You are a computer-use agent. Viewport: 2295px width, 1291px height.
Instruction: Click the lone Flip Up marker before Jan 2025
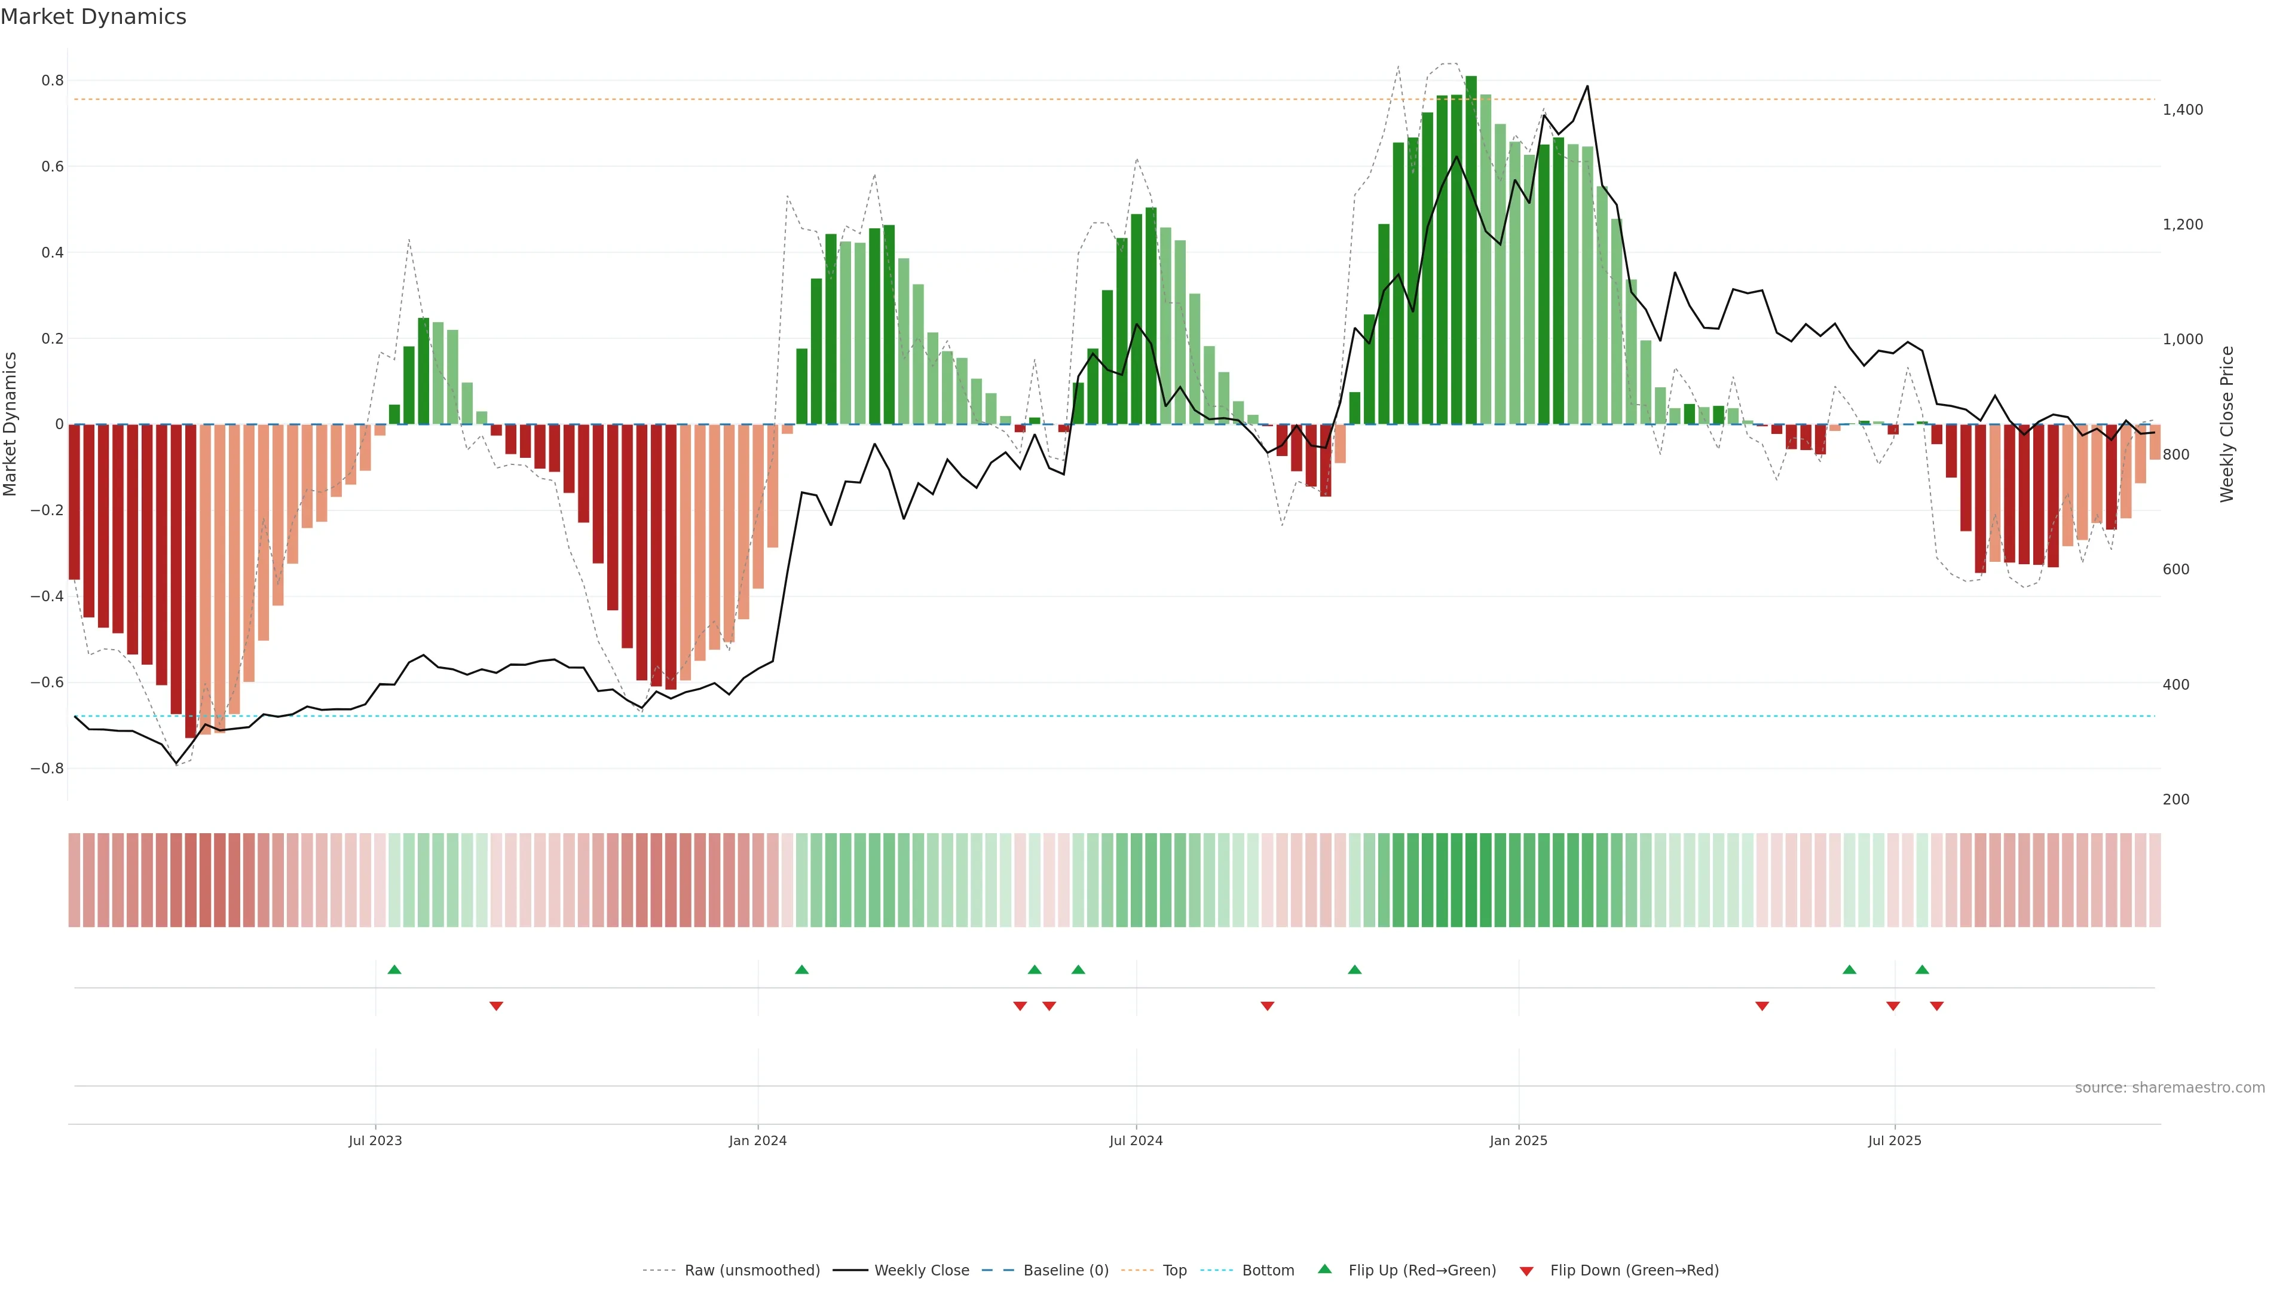(x=1355, y=969)
